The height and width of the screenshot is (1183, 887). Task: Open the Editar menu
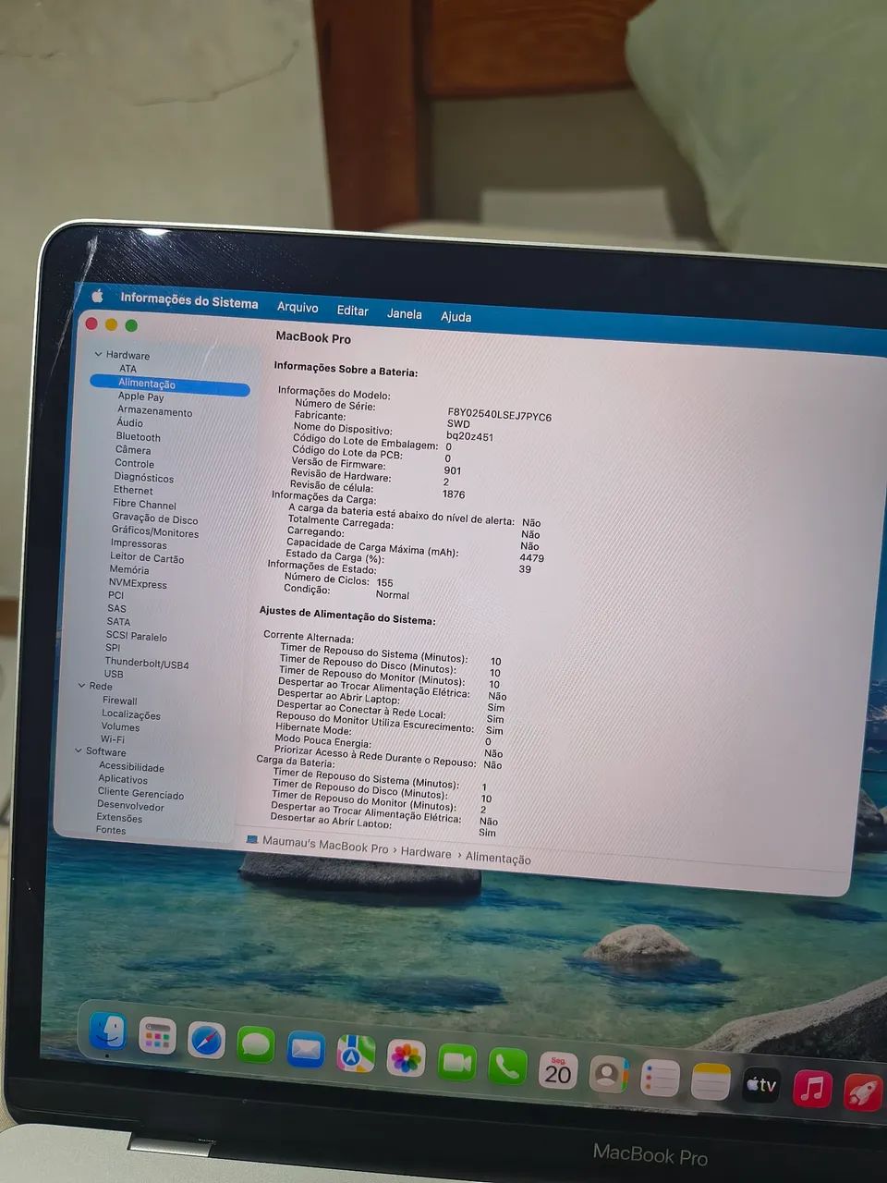tap(352, 311)
